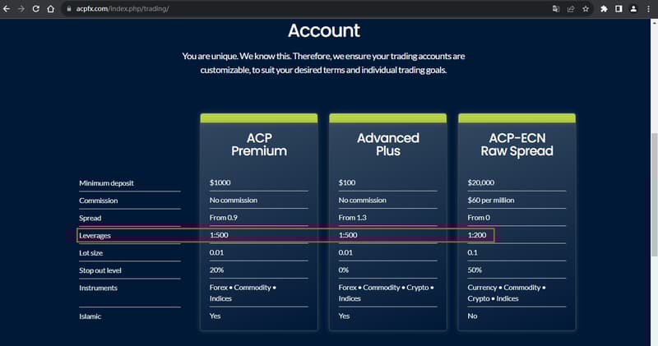Click the Stop out level row label

(x=100, y=270)
